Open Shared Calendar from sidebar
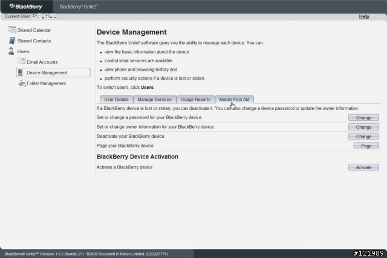Screen dimensions: 387x258 click(34, 30)
